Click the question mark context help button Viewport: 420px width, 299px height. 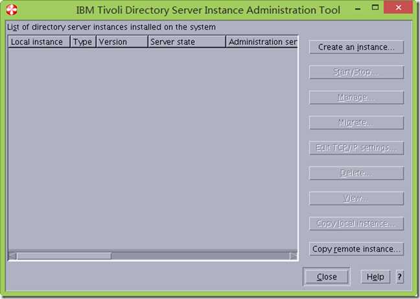pyautogui.click(x=399, y=276)
